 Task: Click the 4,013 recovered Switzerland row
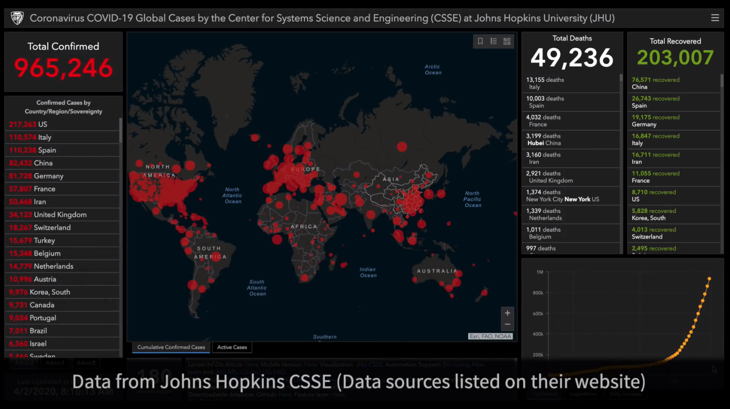[674, 233]
